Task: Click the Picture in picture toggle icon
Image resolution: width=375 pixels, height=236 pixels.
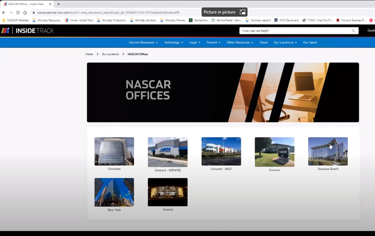Action: (242, 12)
